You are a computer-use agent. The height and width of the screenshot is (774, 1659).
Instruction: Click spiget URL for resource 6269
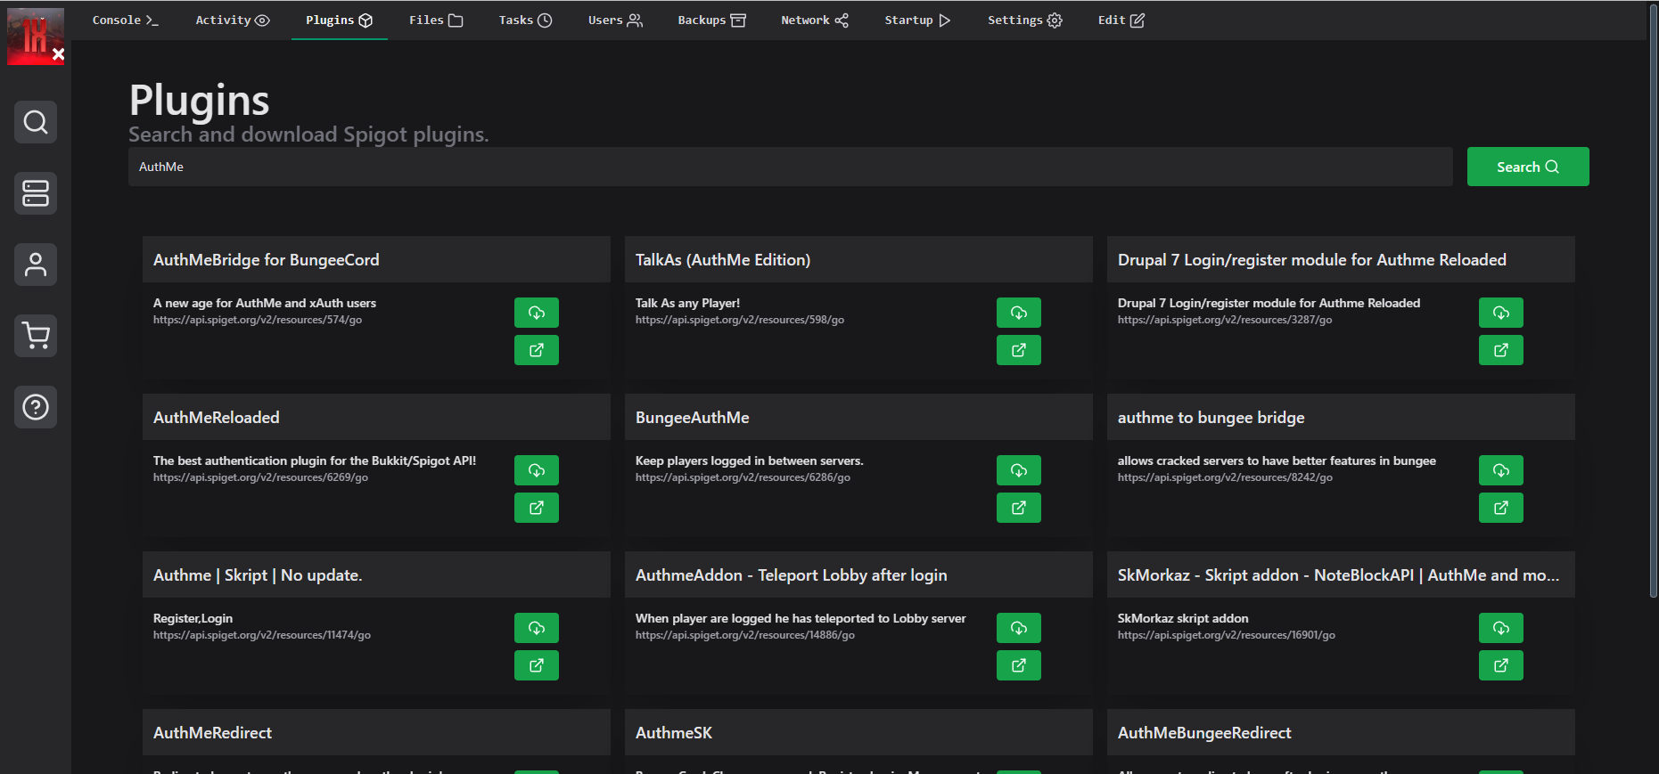260,477
